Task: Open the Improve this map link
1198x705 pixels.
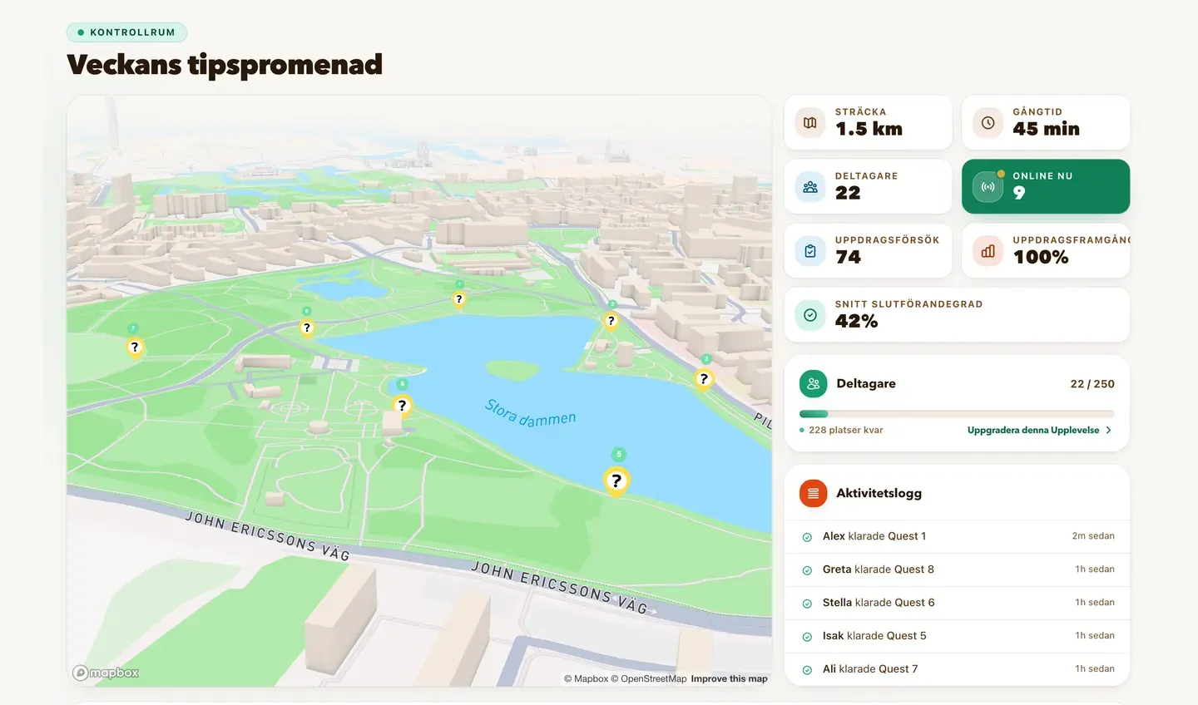Action: pyautogui.click(x=729, y=679)
